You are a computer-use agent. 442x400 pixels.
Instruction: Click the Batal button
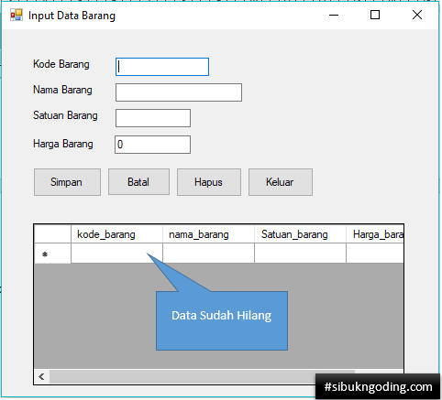[138, 182]
